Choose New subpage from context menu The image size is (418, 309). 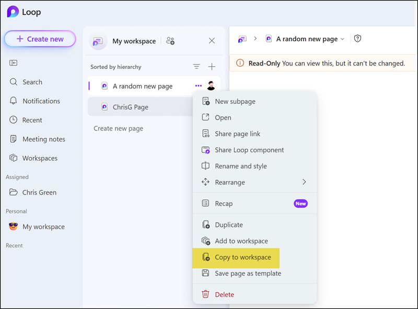254,101
